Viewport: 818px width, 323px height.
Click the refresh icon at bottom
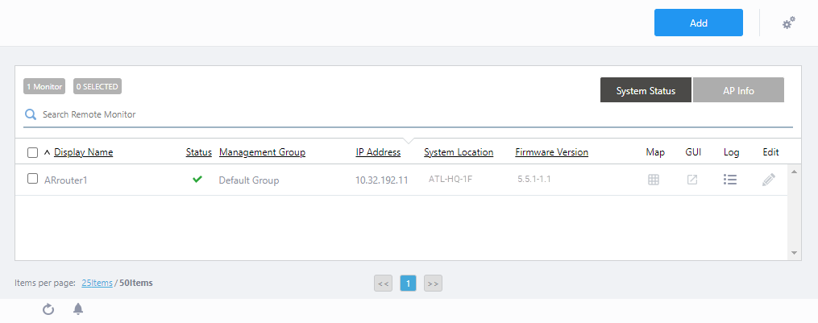click(x=48, y=309)
